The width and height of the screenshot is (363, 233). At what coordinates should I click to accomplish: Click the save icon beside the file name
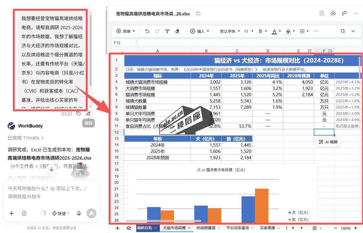322,13
